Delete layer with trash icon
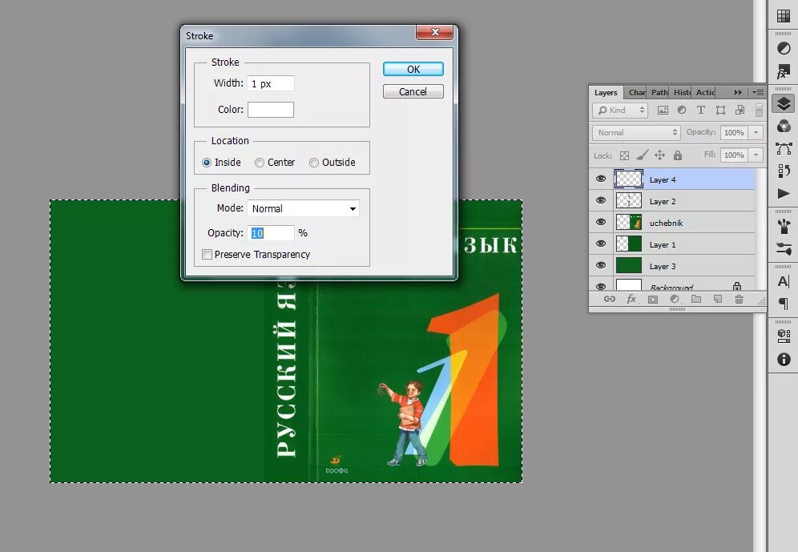 739,299
